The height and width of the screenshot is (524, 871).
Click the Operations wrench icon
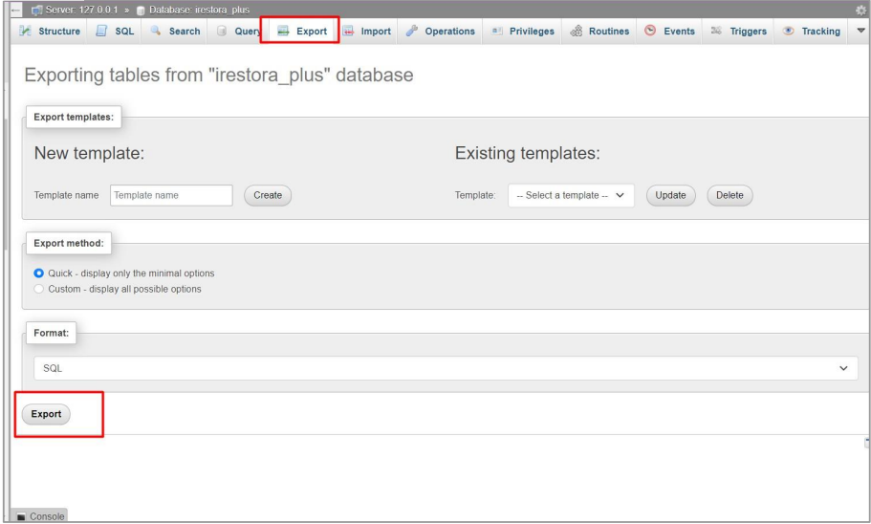coord(412,32)
